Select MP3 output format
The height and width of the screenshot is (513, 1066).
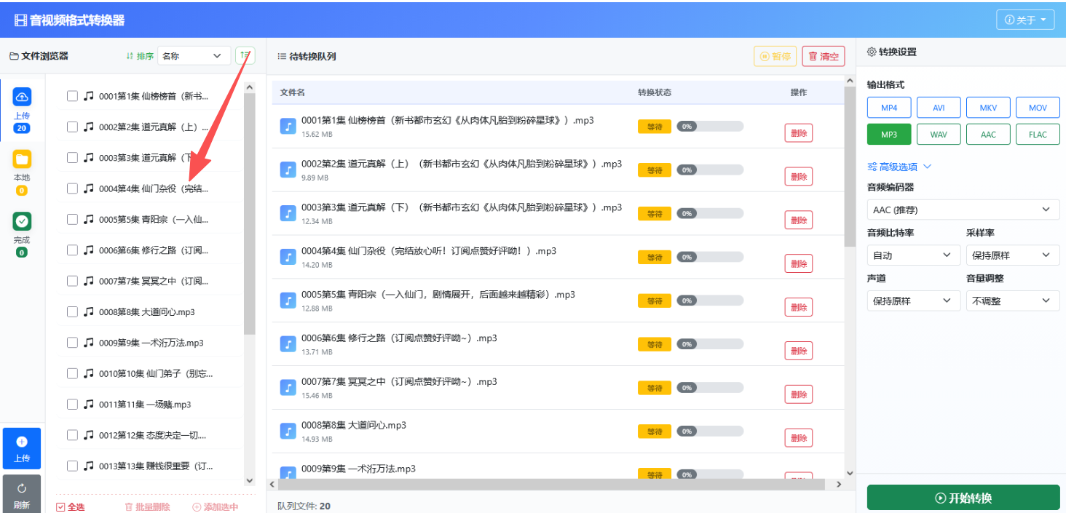pos(889,135)
